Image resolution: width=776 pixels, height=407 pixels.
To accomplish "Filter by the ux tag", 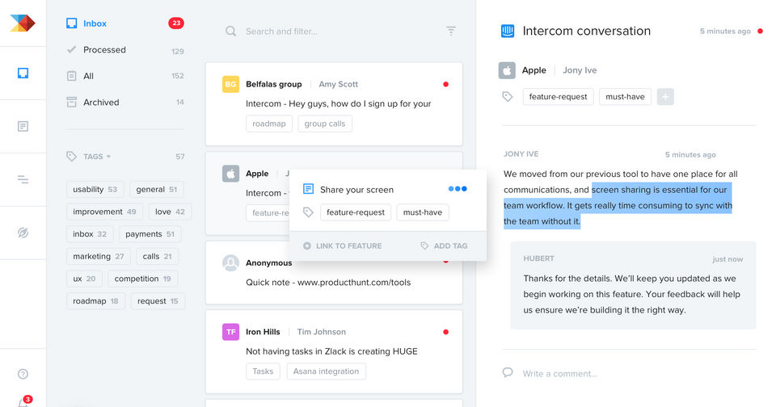I will (84, 279).
